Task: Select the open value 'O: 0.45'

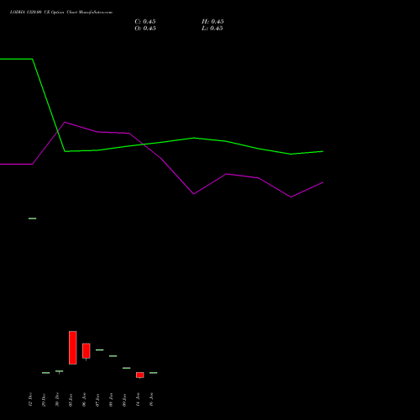Action: click(x=145, y=29)
